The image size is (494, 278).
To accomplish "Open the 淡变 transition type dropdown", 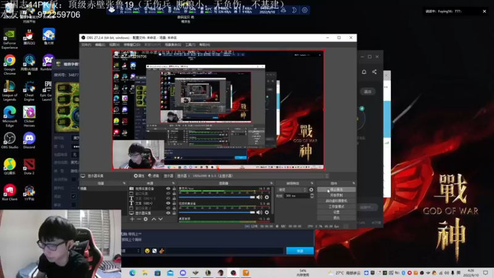I will click(291, 190).
